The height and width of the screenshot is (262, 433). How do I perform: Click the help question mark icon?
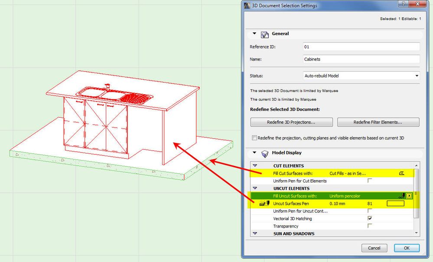tap(404, 5)
